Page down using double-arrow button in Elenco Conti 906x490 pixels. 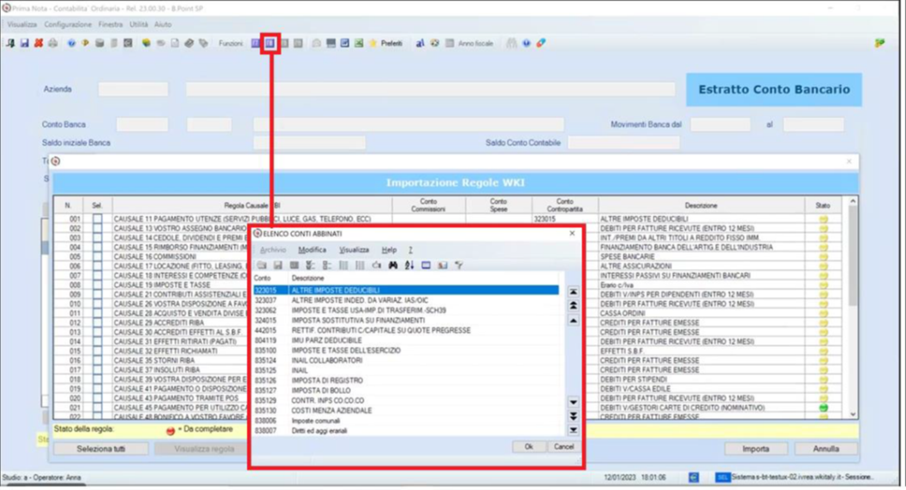[x=573, y=416]
